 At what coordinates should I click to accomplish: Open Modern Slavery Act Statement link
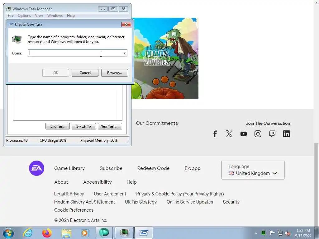85,202
